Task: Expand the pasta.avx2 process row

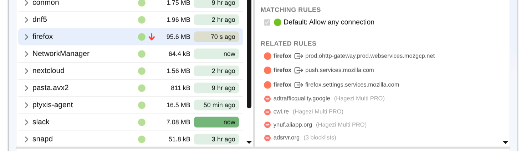Action: pyautogui.click(x=26, y=88)
